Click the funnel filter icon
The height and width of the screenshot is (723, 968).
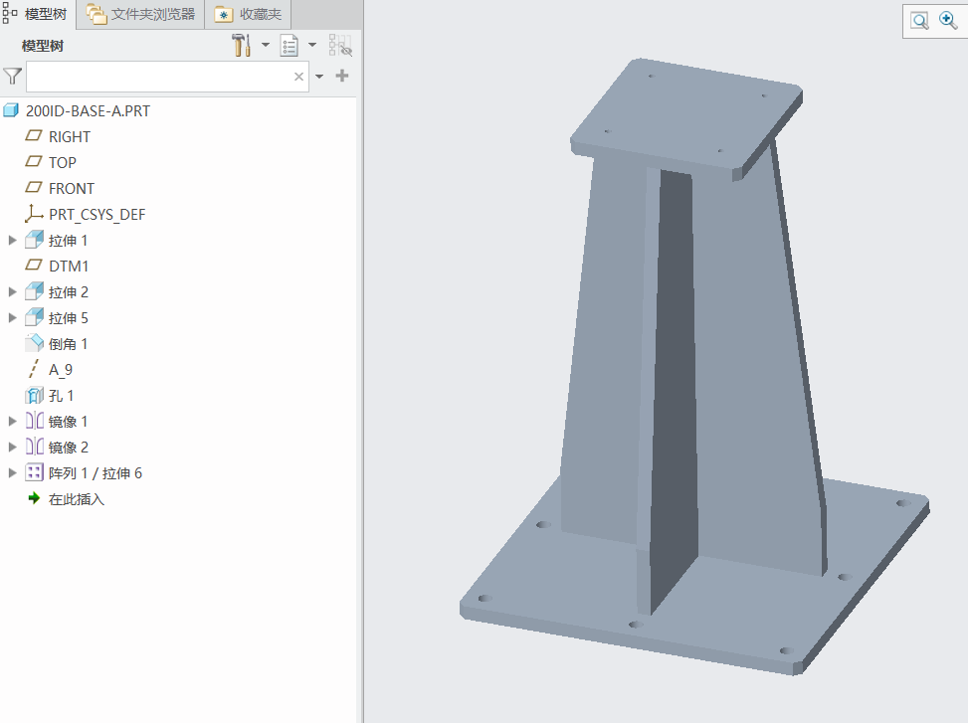click(x=12, y=77)
